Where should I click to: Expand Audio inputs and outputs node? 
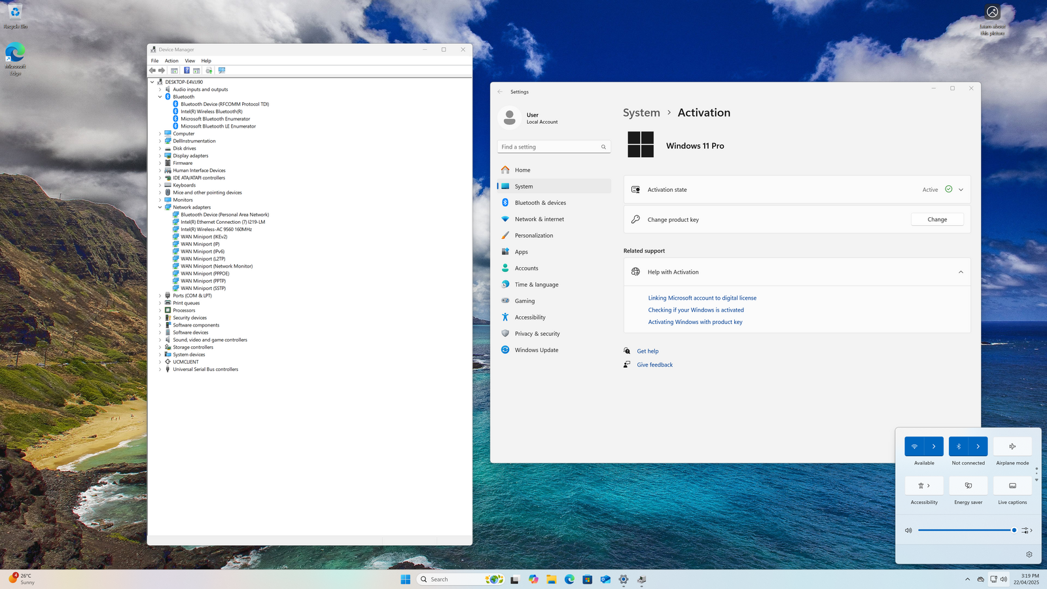160,90
